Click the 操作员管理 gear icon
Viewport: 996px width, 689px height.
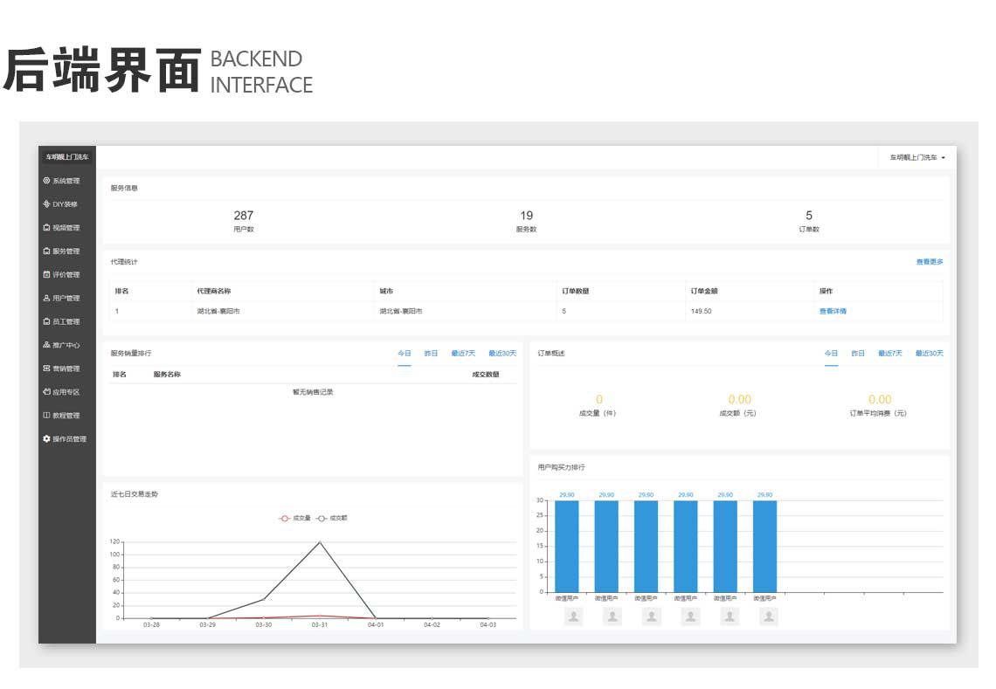coord(46,439)
